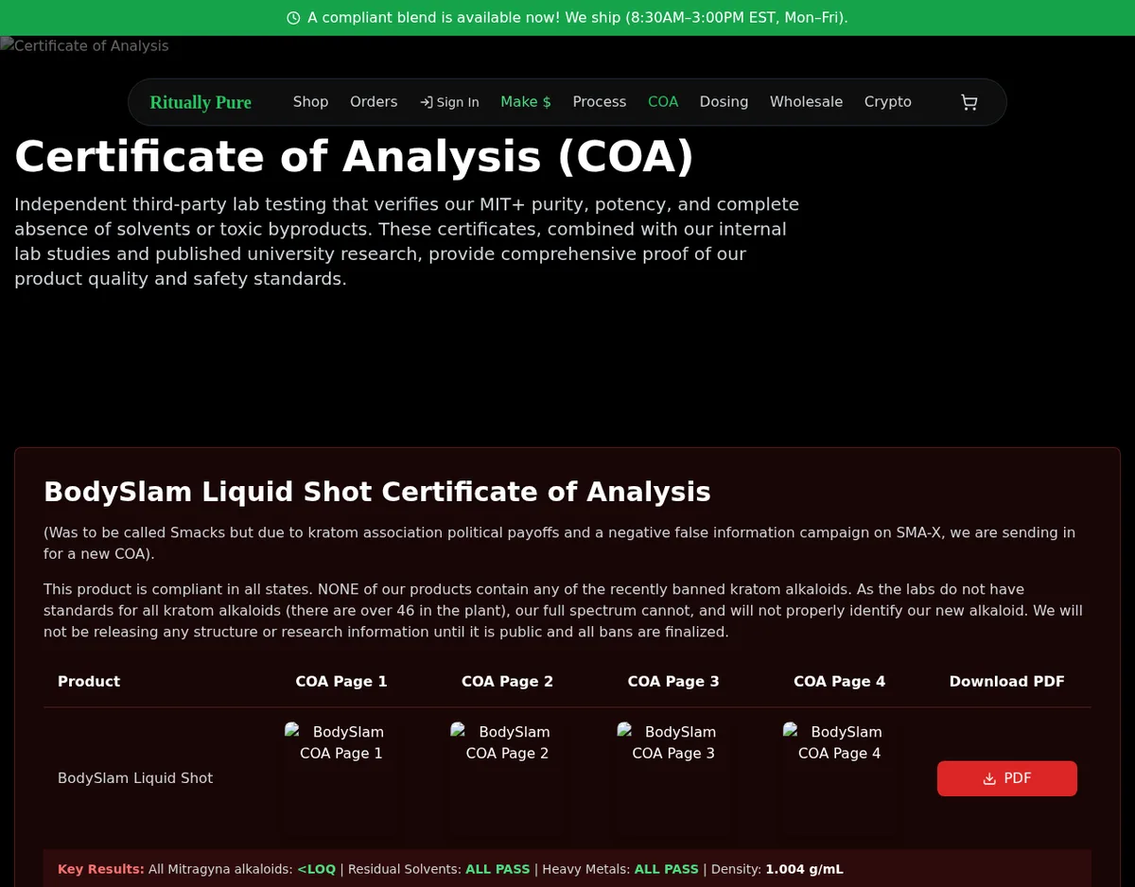
Task: Click the '<LOQ' alkaloids result
Action: pyautogui.click(x=316, y=869)
